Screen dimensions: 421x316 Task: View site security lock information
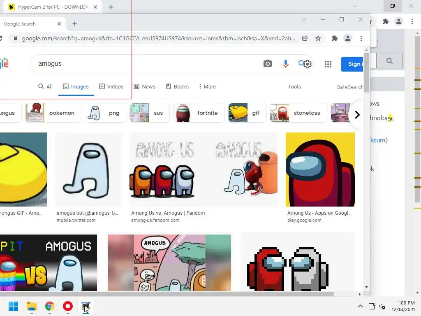click(16, 38)
